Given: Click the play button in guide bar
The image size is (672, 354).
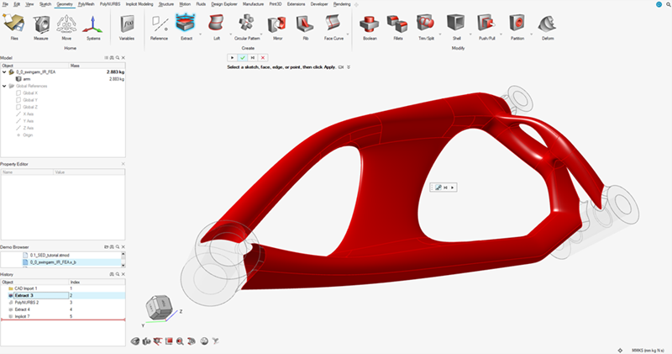Looking at the screenshot, I should tap(231, 57).
